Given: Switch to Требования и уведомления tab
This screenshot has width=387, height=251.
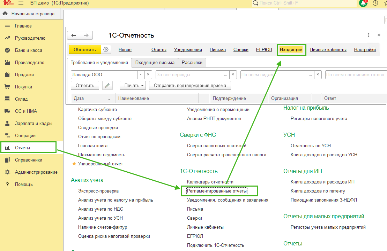Looking at the screenshot, I should tap(99, 63).
